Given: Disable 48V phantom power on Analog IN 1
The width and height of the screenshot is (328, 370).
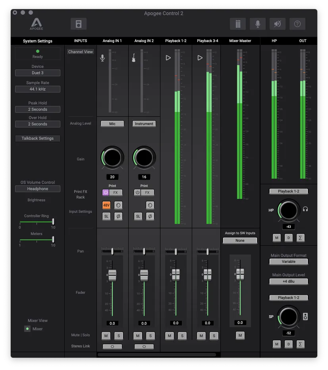Looking at the screenshot, I should (x=106, y=205).
